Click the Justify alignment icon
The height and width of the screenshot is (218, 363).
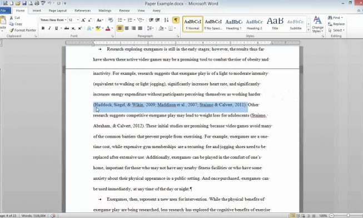tap(140, 28)
